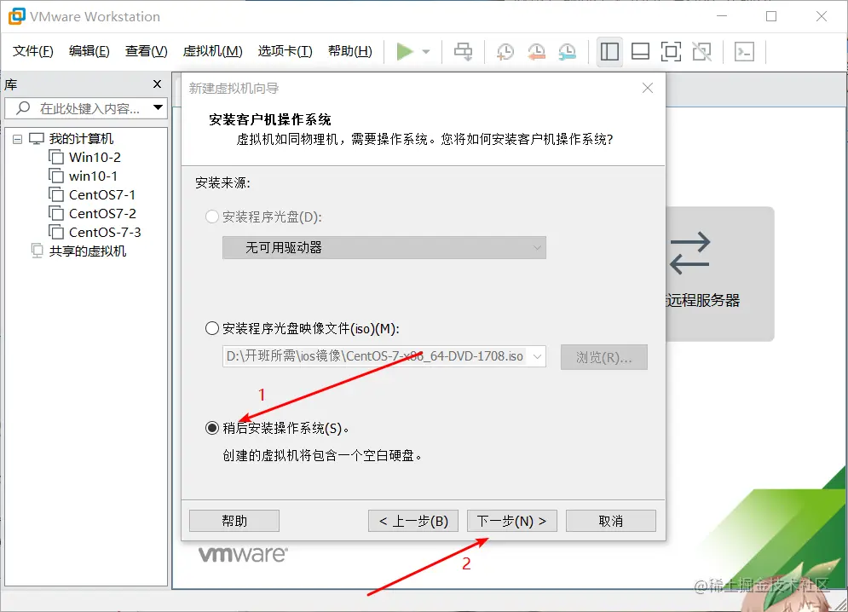848x612 pixels.
Task: Click the Manage Snapshots icon
Action: pos(568,52)
